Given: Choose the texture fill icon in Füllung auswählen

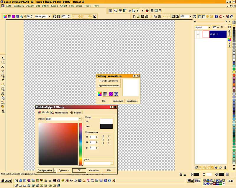Looking at the screenshot, I should click(116, 94).
